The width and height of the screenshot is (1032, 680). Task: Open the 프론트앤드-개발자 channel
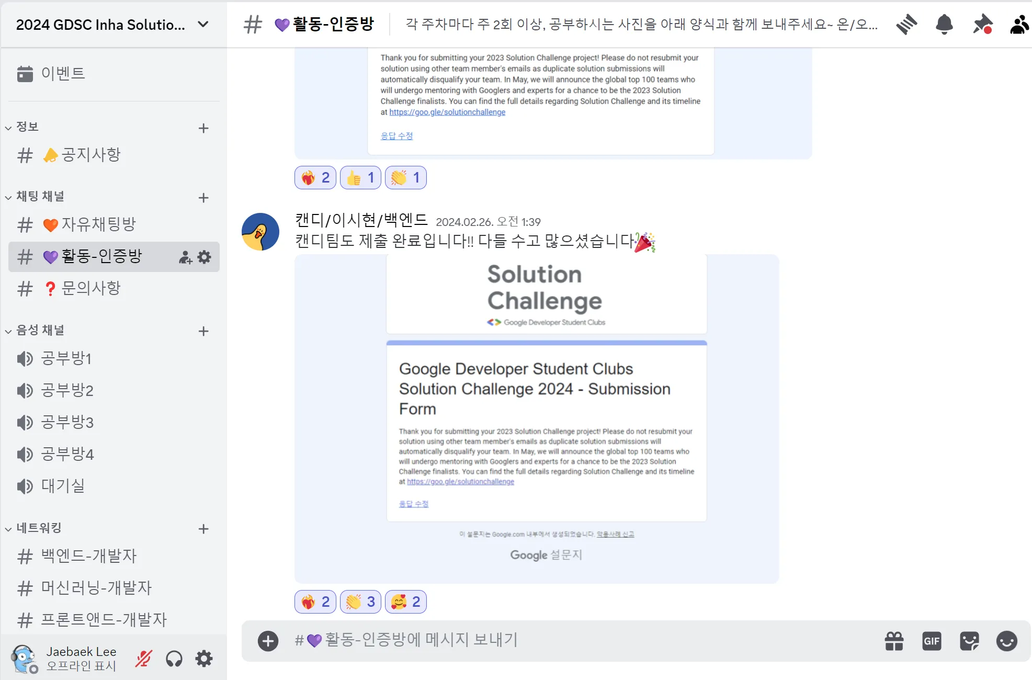(x=114, y=620)
